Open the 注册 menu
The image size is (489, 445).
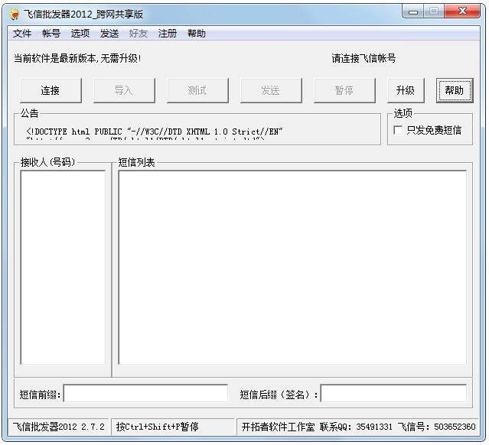167,34
